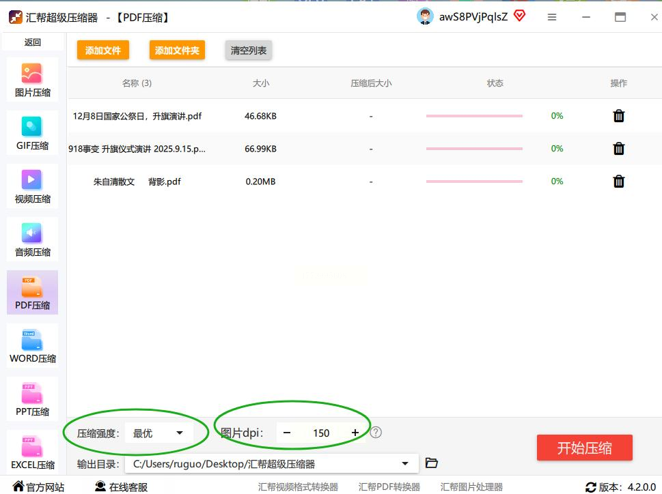Viewport: 662px width, 494px height.
Task: Open the hamburger menu in the title bar
Action: pyautogui.click(x=552, y=17)
